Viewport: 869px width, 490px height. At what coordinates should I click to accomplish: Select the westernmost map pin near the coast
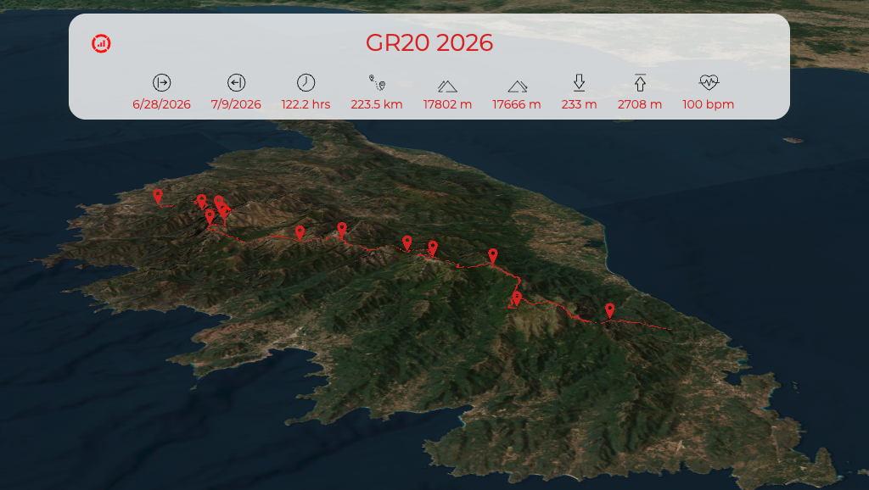pyautogui.click(x=158, y=196)
